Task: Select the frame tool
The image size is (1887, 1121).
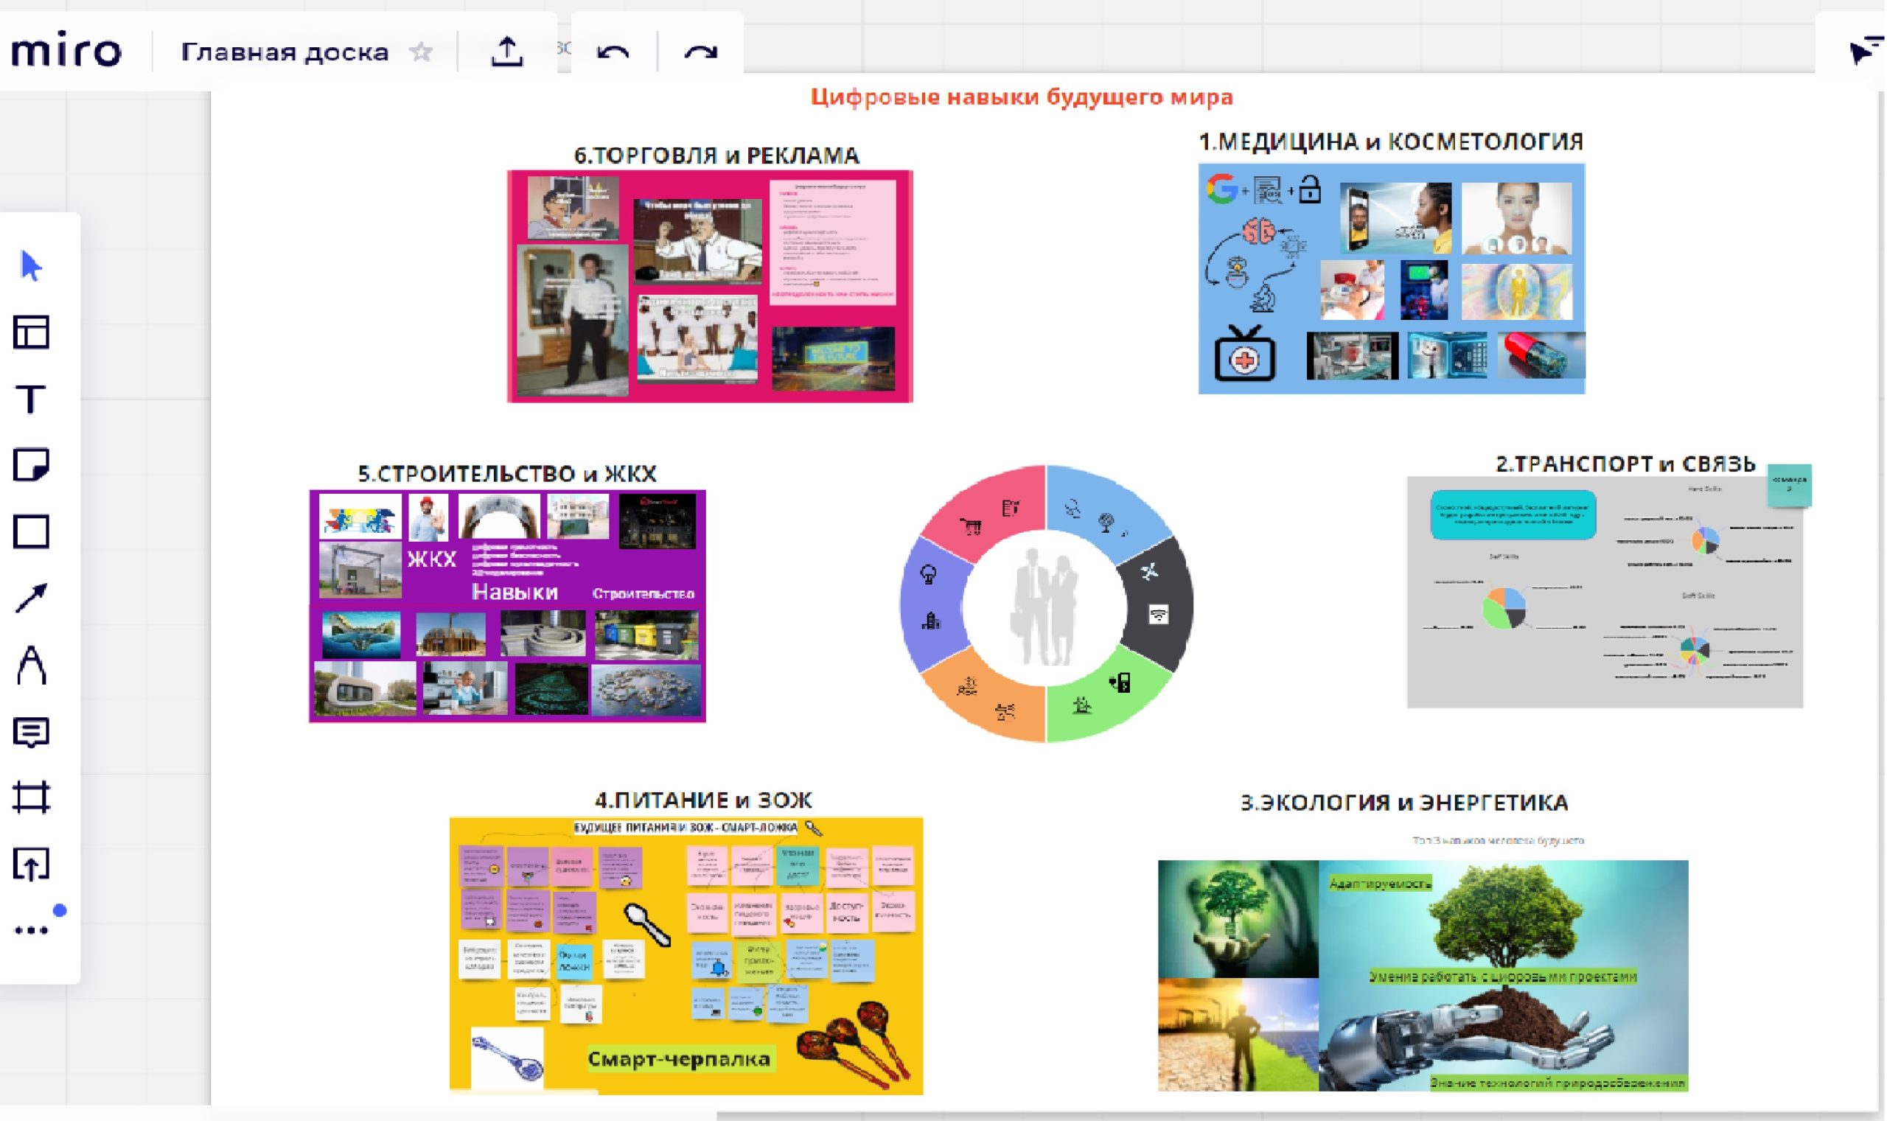Action: point(31,797)
